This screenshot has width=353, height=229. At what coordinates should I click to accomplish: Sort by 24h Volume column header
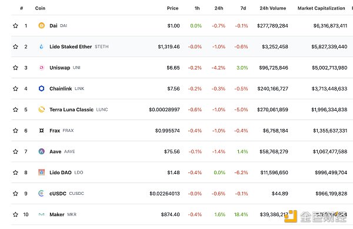click(273, 8)
